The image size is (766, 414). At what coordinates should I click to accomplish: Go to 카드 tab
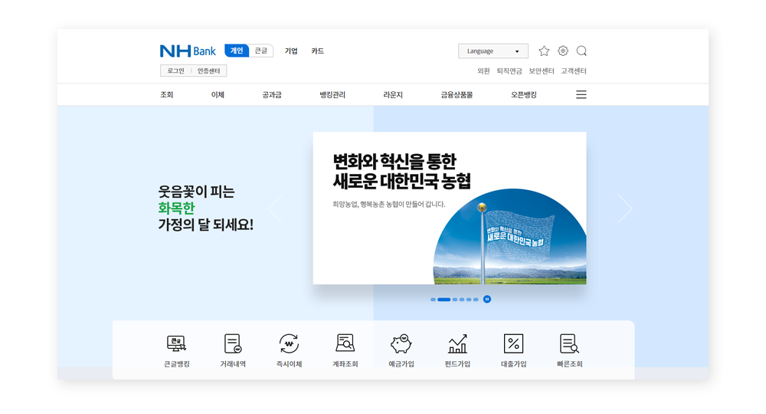pyautogui.click(x=318, y=51)
